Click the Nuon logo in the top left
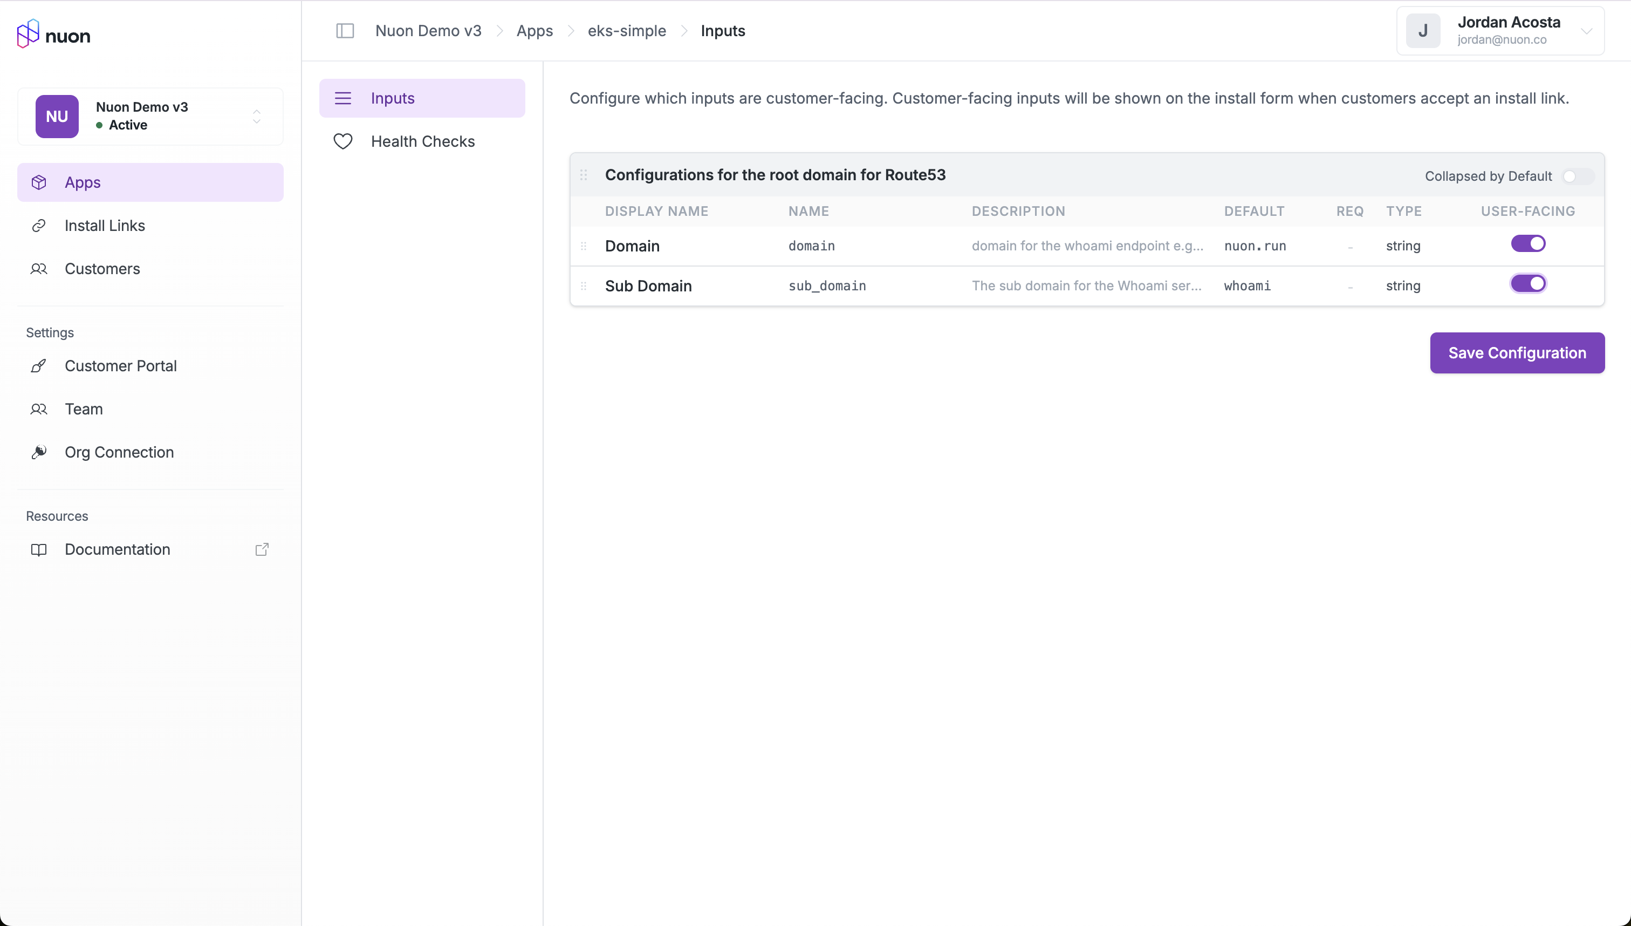 coord(53,35)
